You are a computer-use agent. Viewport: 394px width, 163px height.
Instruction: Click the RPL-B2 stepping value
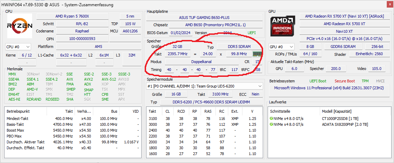[82, 24]
